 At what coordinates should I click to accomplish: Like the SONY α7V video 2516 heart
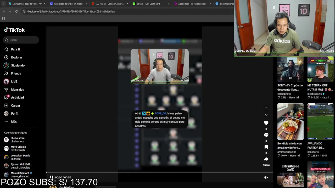[x=279, y=98]
